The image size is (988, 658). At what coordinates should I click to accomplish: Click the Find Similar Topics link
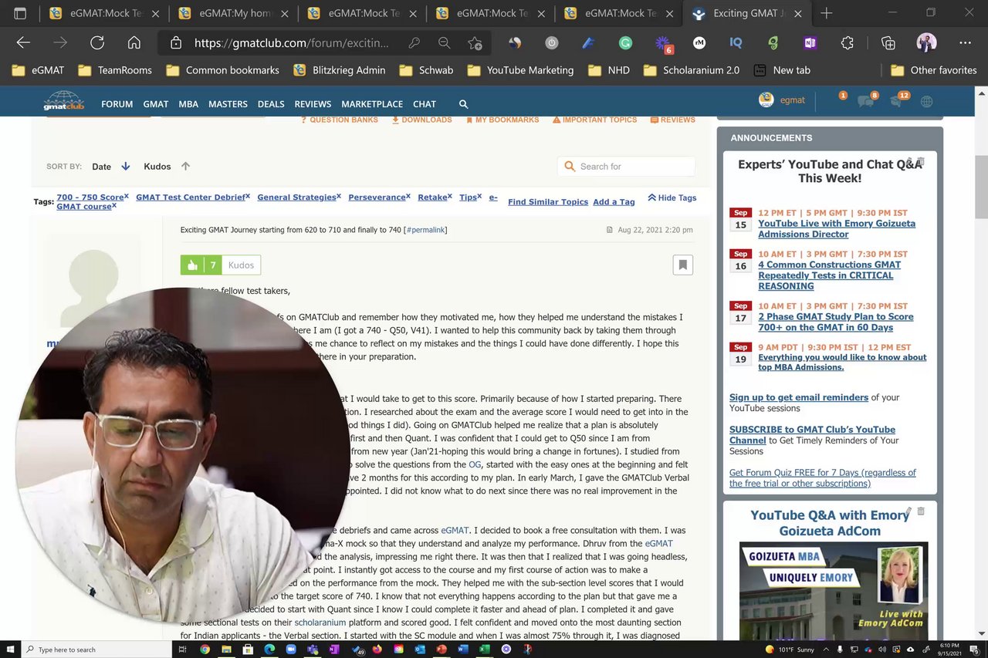click(548, 202)
